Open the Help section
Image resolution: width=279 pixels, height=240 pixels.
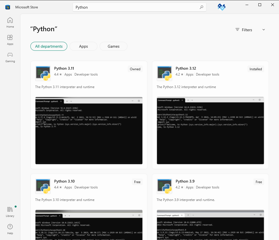click(10, 229)
